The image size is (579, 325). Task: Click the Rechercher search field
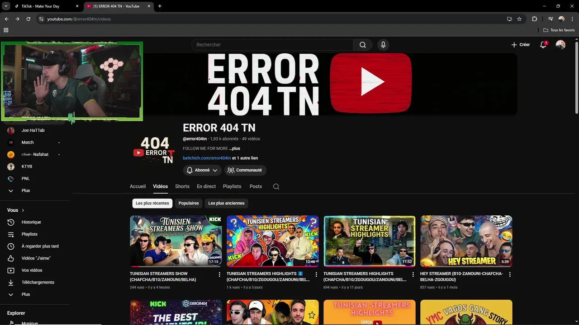(272, 45)
